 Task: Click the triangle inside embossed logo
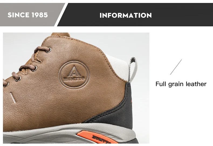coord(74,72)
